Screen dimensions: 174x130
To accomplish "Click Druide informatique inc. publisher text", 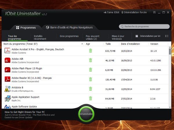I will (x=23, y=91).
